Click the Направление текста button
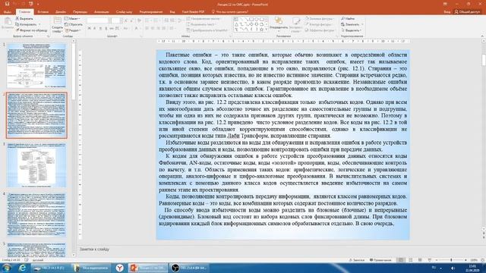The width and height of the screenshot is (486, 273). click(204, 18)
